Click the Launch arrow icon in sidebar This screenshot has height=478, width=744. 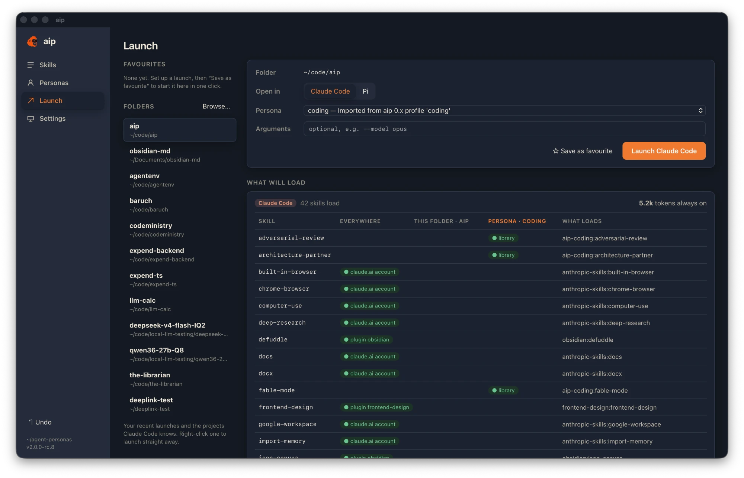(31, 100)
